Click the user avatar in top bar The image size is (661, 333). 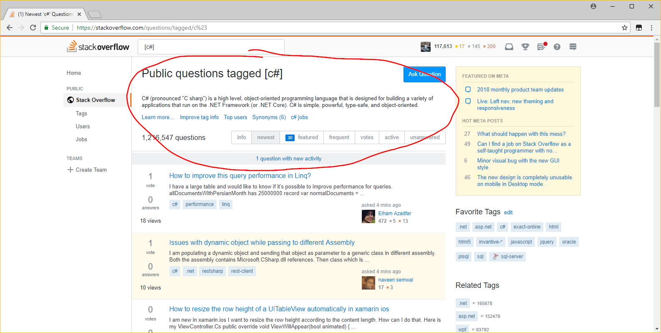point(426,47)
